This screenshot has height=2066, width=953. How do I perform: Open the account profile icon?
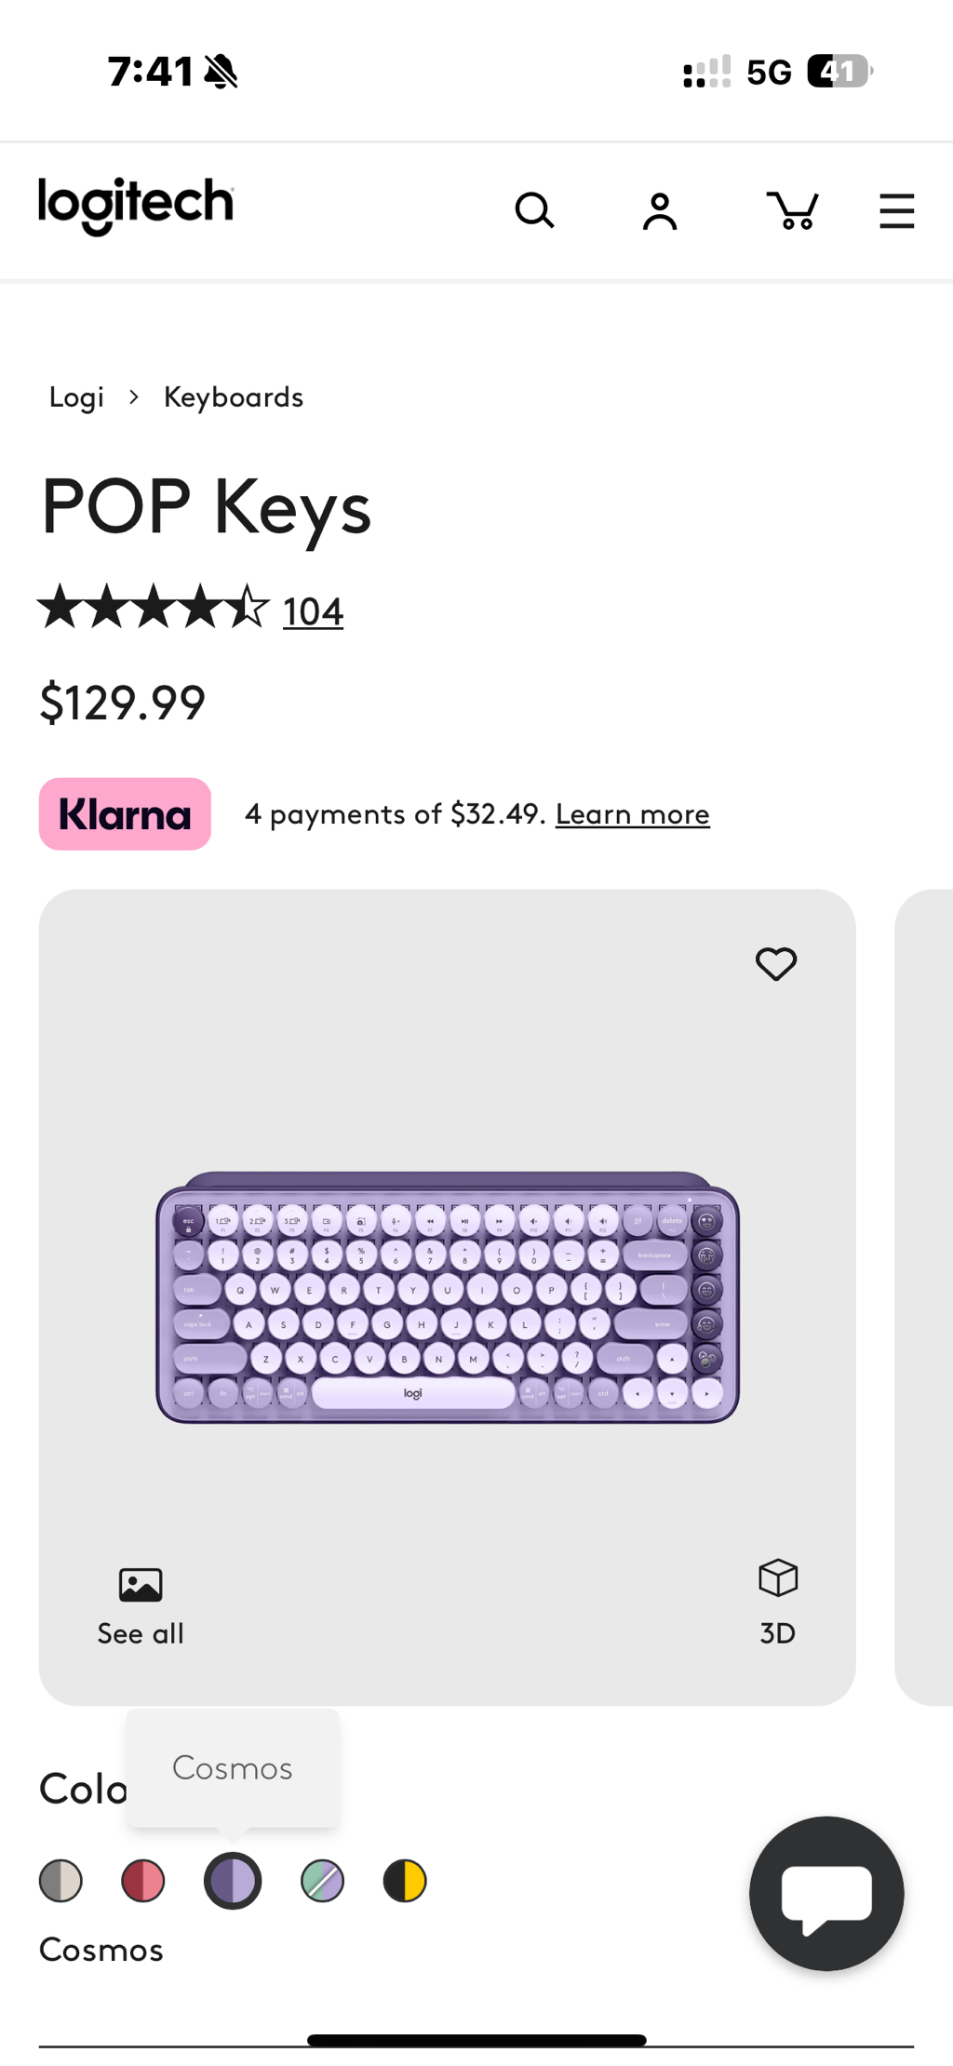(660, 211)
